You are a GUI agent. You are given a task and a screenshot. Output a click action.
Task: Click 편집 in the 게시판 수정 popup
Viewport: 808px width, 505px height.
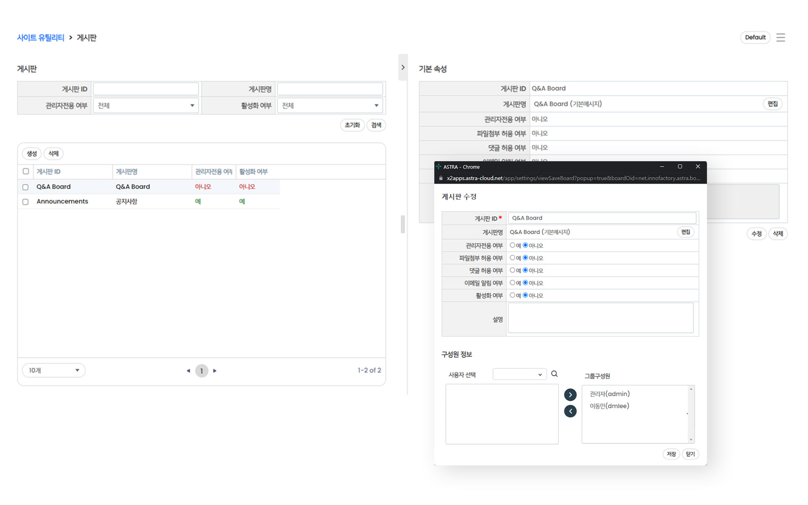coord(686,232)
